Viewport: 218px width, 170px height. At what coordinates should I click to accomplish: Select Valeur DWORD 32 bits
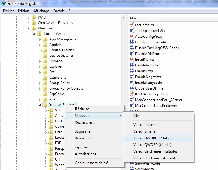pos(158,138)
